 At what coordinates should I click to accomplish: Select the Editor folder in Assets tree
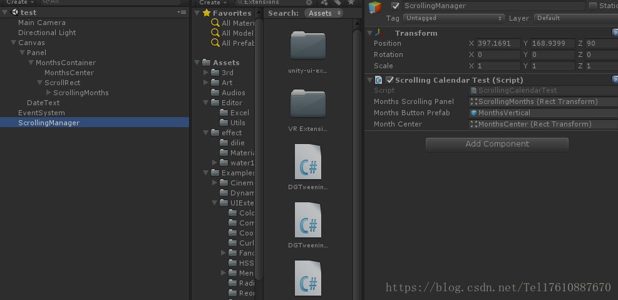pos(231,103)
